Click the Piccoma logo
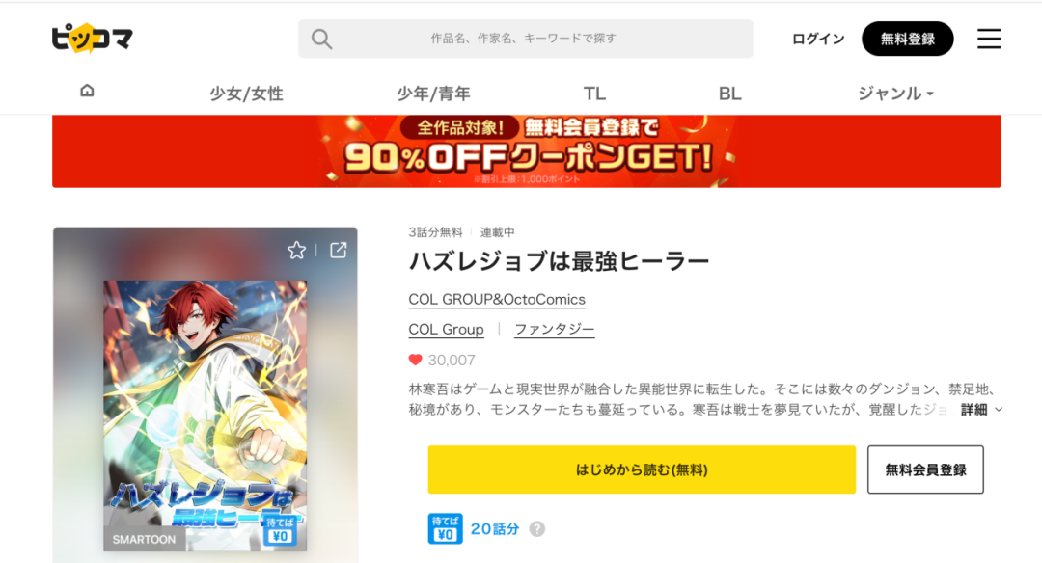This screenshot has width=1042, height=563. (x=93, y=39)
